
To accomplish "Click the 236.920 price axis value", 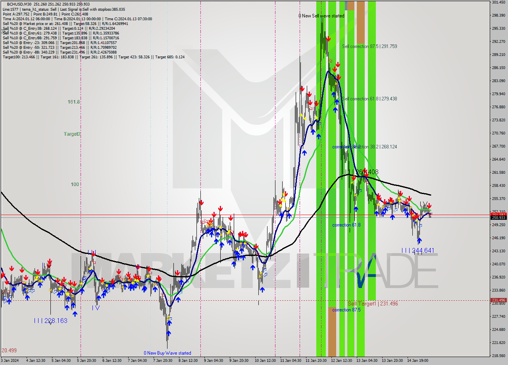I will (498, 277).
